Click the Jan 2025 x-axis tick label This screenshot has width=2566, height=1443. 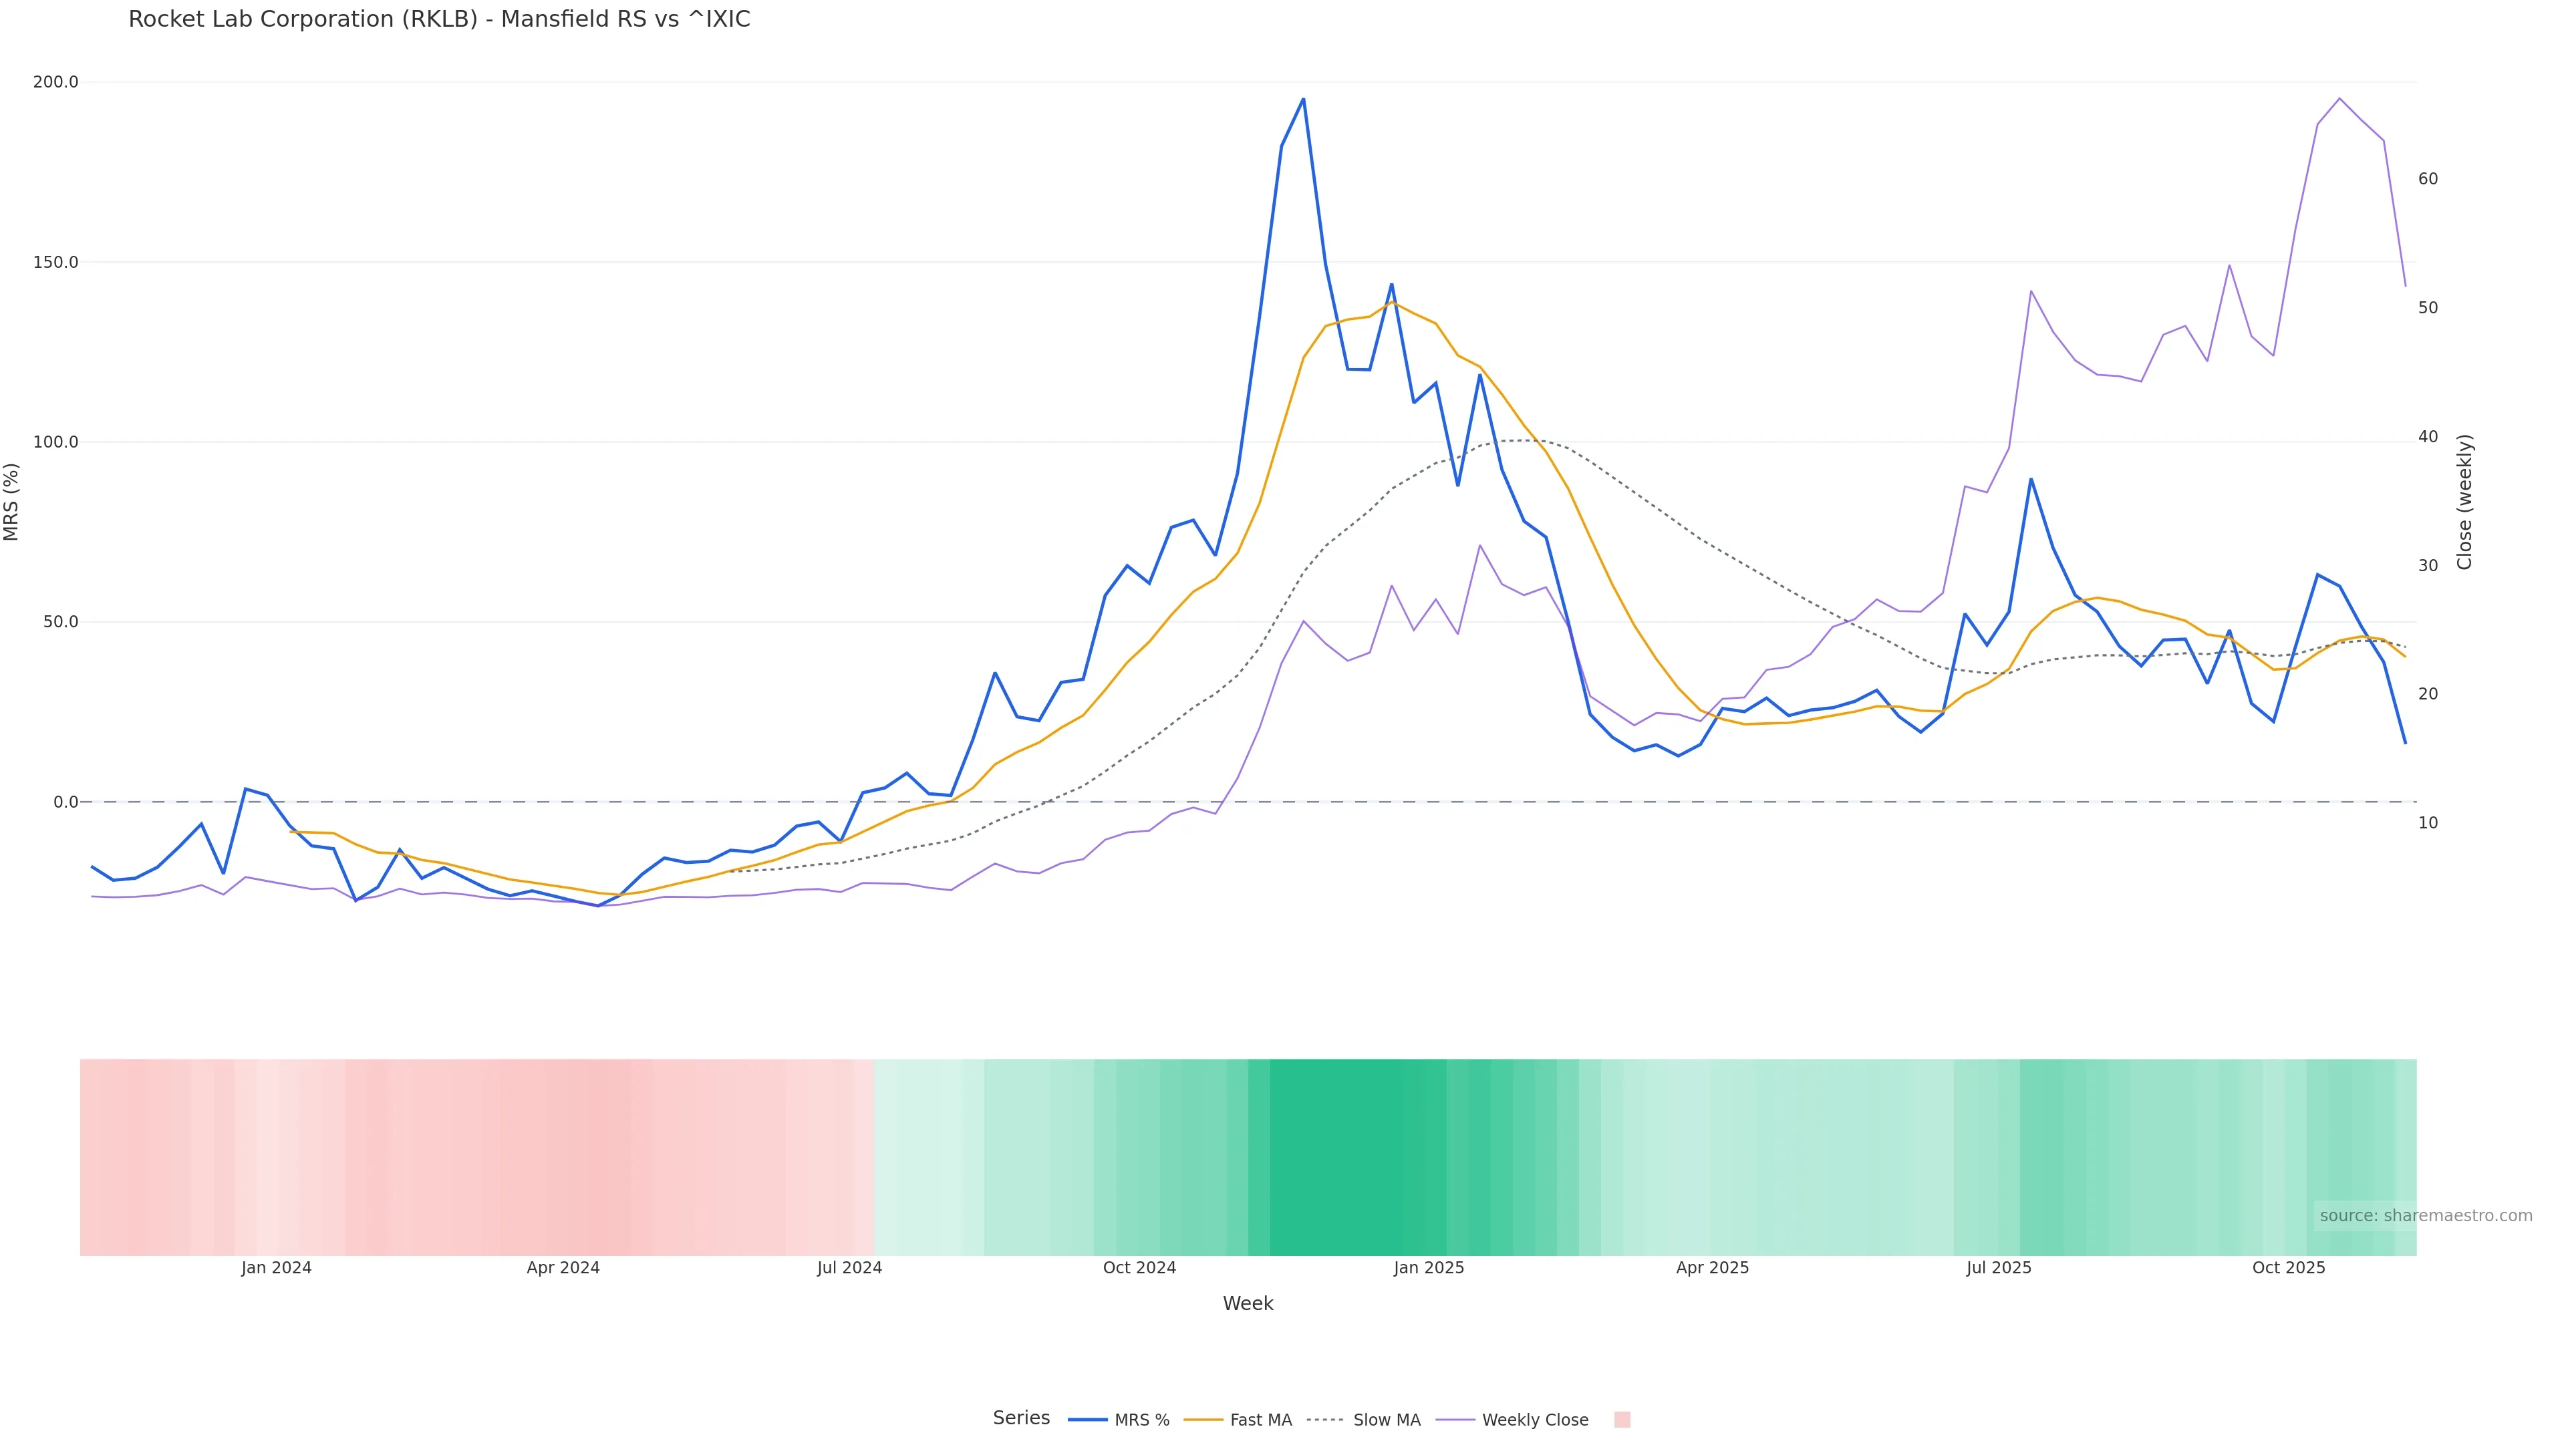(1429, 1268)
